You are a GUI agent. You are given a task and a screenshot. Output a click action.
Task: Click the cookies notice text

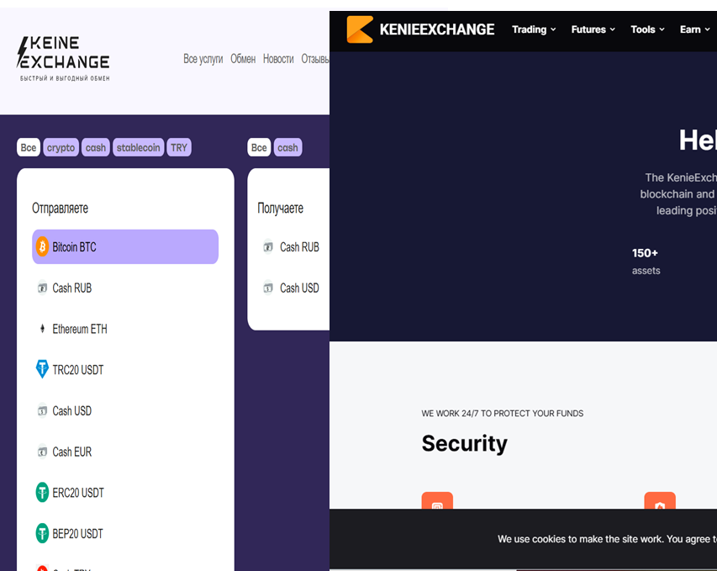coord(607,539)
